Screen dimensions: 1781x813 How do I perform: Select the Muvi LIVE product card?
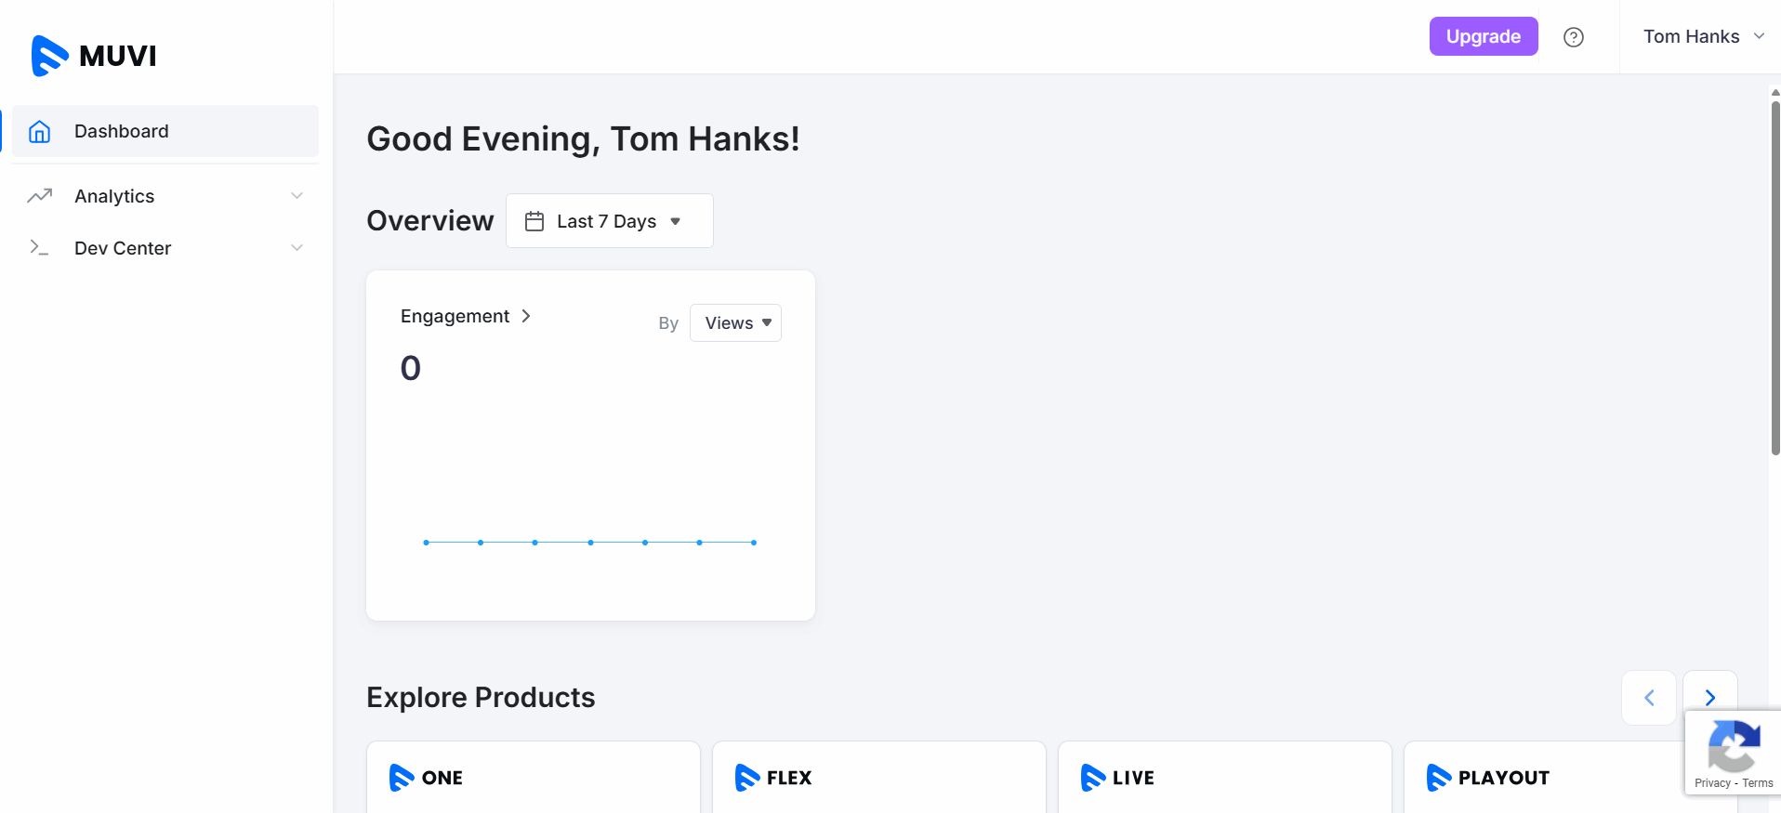pyautogui.click(x=1224, y=778)
